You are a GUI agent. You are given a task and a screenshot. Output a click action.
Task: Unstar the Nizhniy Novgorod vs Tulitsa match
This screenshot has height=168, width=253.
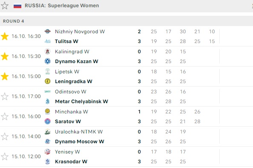(x=5, y=36)
